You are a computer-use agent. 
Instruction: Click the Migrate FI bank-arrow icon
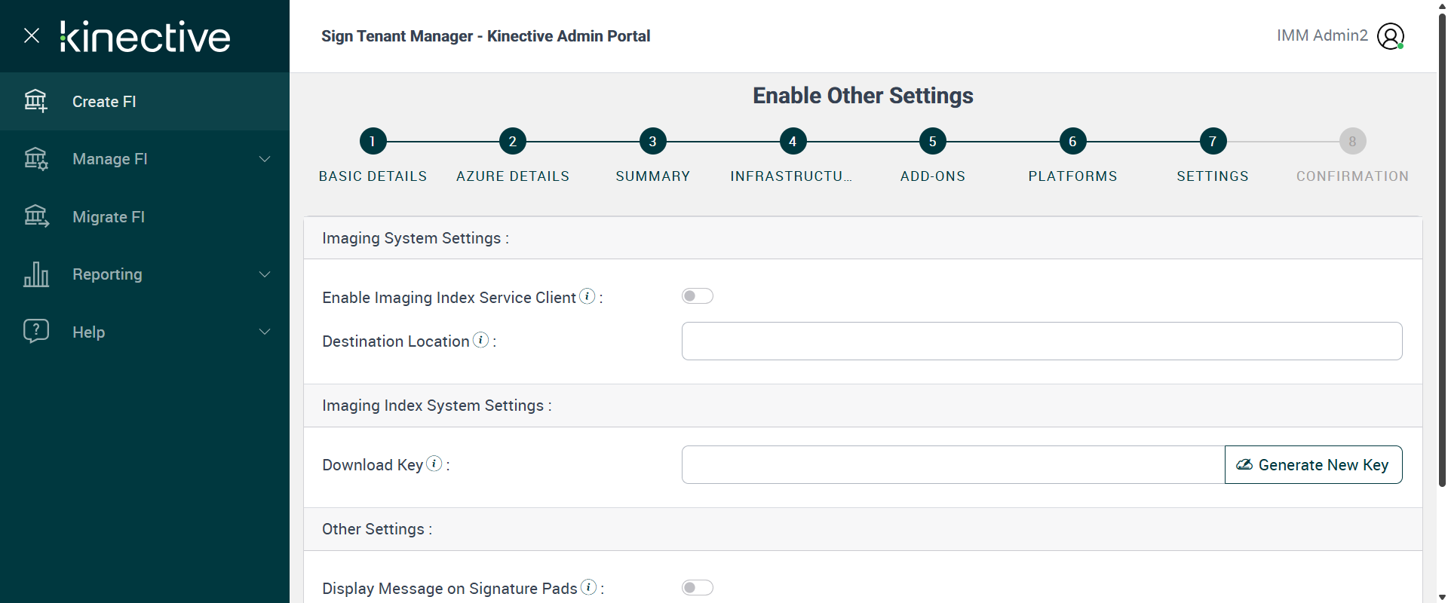(35, 217)
